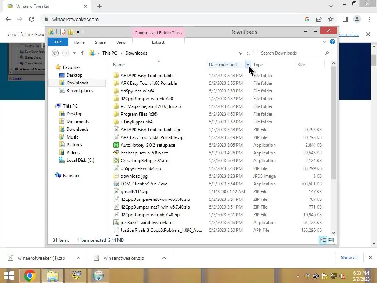The width and height of the screenshot is (377, 283).
Task: Open winaerotweaker.zip download options arrow
Action: 164,258
